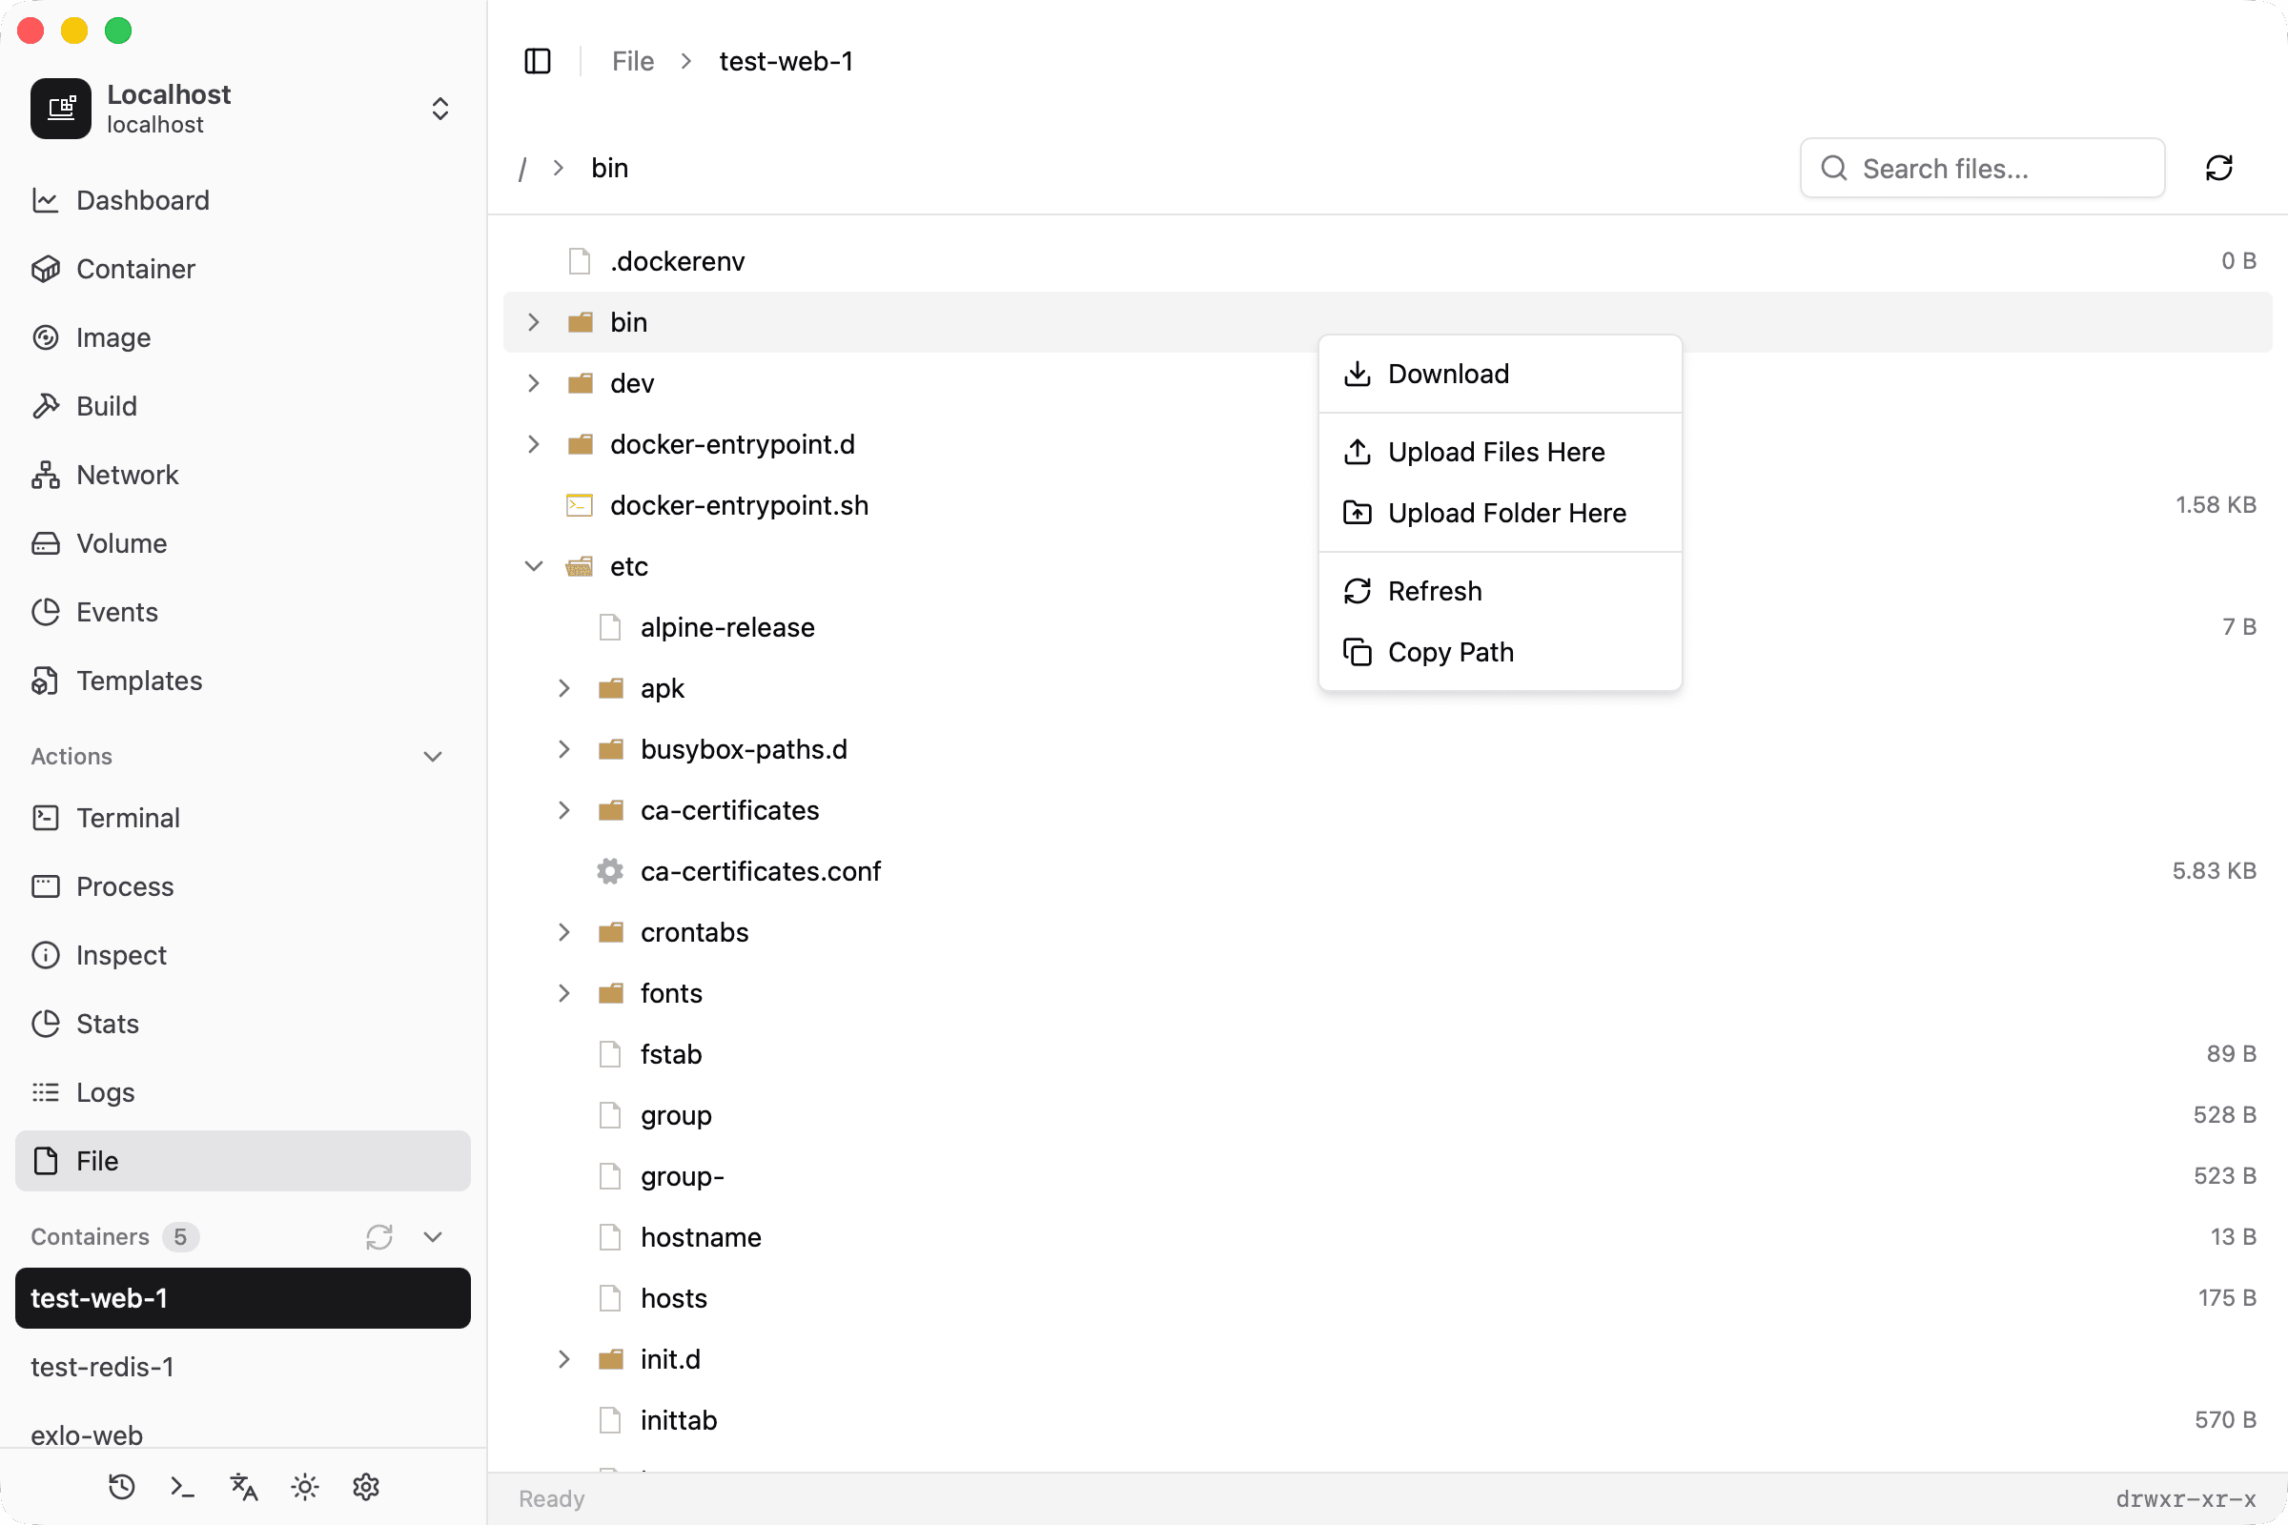2288x1525 pixels.
Task: Open app settings via the gear icon
Action: coord(366,1486)
